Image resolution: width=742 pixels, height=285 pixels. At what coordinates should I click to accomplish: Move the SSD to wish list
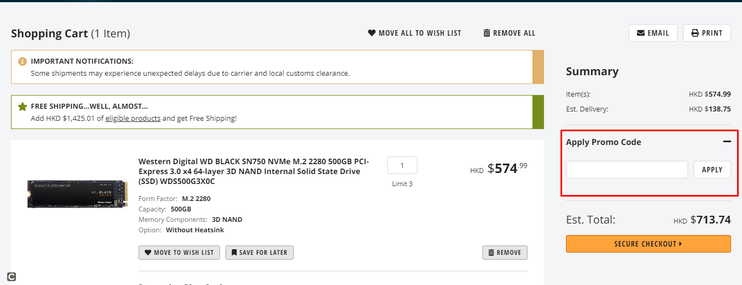[179, 253]
